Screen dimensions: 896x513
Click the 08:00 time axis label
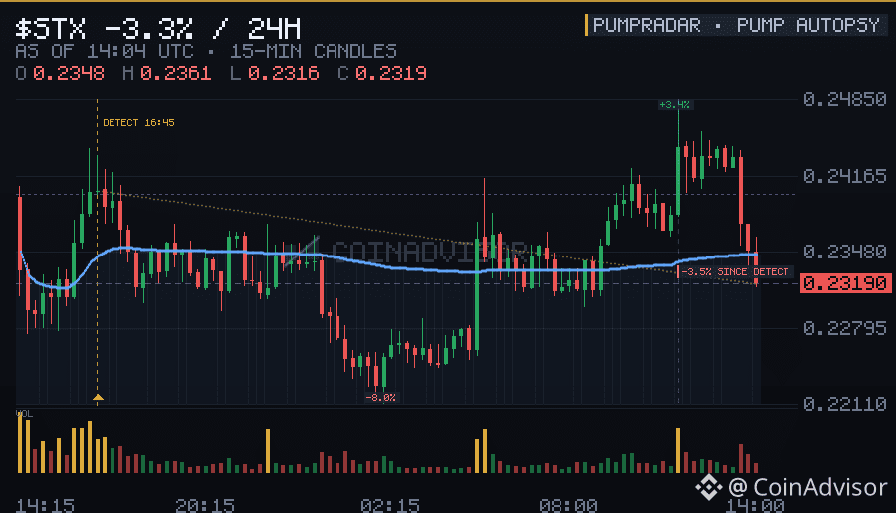point(568,506)
